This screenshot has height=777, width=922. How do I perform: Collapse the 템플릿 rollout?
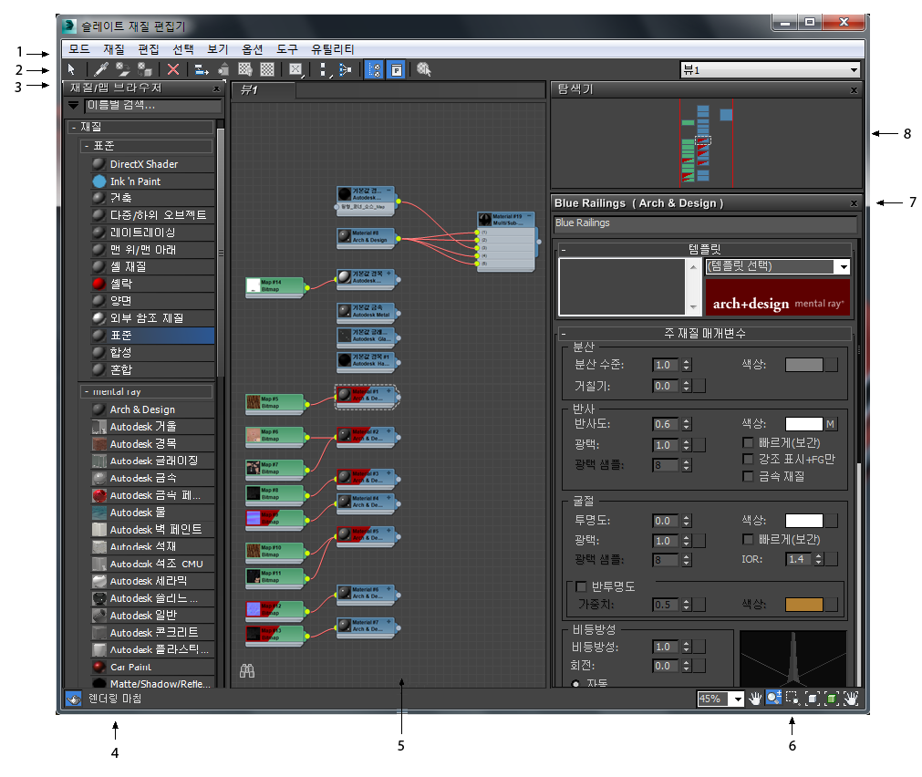click(563, 249)
